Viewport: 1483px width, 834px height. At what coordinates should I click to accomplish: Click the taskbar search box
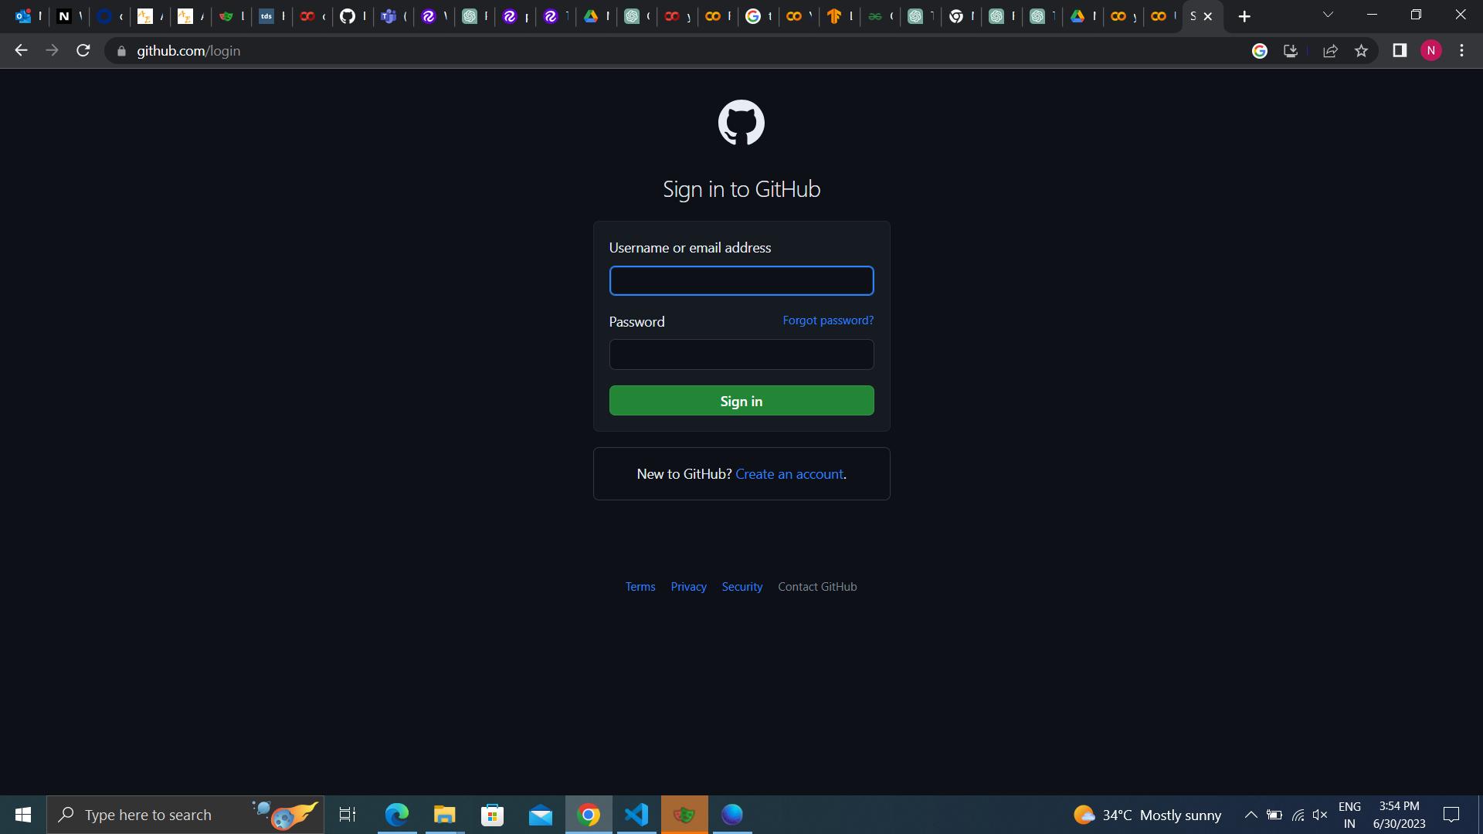[x=185, y=815]
